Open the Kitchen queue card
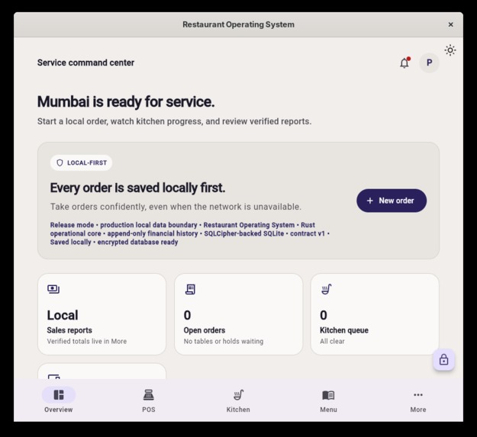The image size is (477, 437). click(x=375, y=314)
